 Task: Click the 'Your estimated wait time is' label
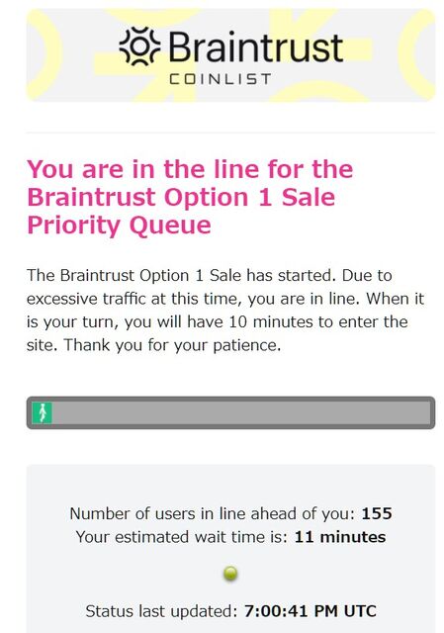(182, 537)
